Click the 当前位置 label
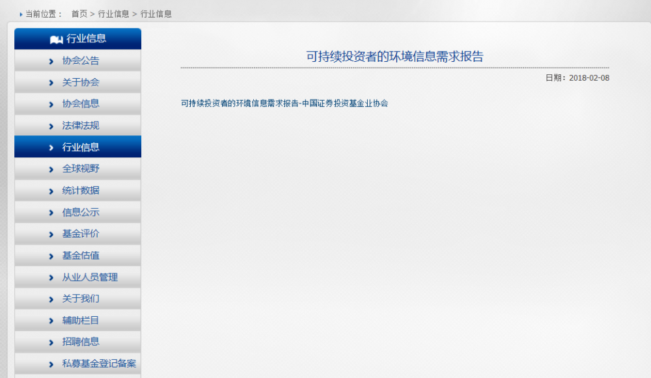 (44, 14)
